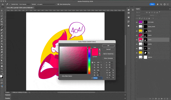
Task: Select the Horizontal Type tool
Action: click(x=2, y=58)
